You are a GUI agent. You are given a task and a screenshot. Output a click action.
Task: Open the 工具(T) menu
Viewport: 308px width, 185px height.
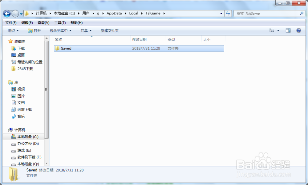60,23
